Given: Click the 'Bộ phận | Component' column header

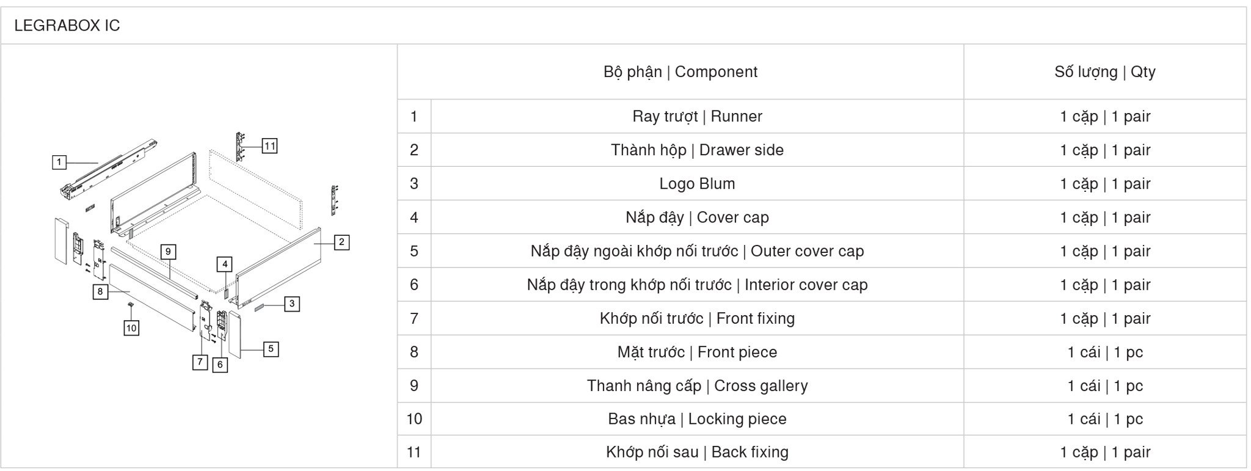Looking at the screenshot, I should [680, 71].
